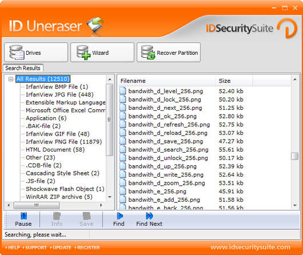Click the file icon of bandwith_d_next_256.png

[123, 107]
